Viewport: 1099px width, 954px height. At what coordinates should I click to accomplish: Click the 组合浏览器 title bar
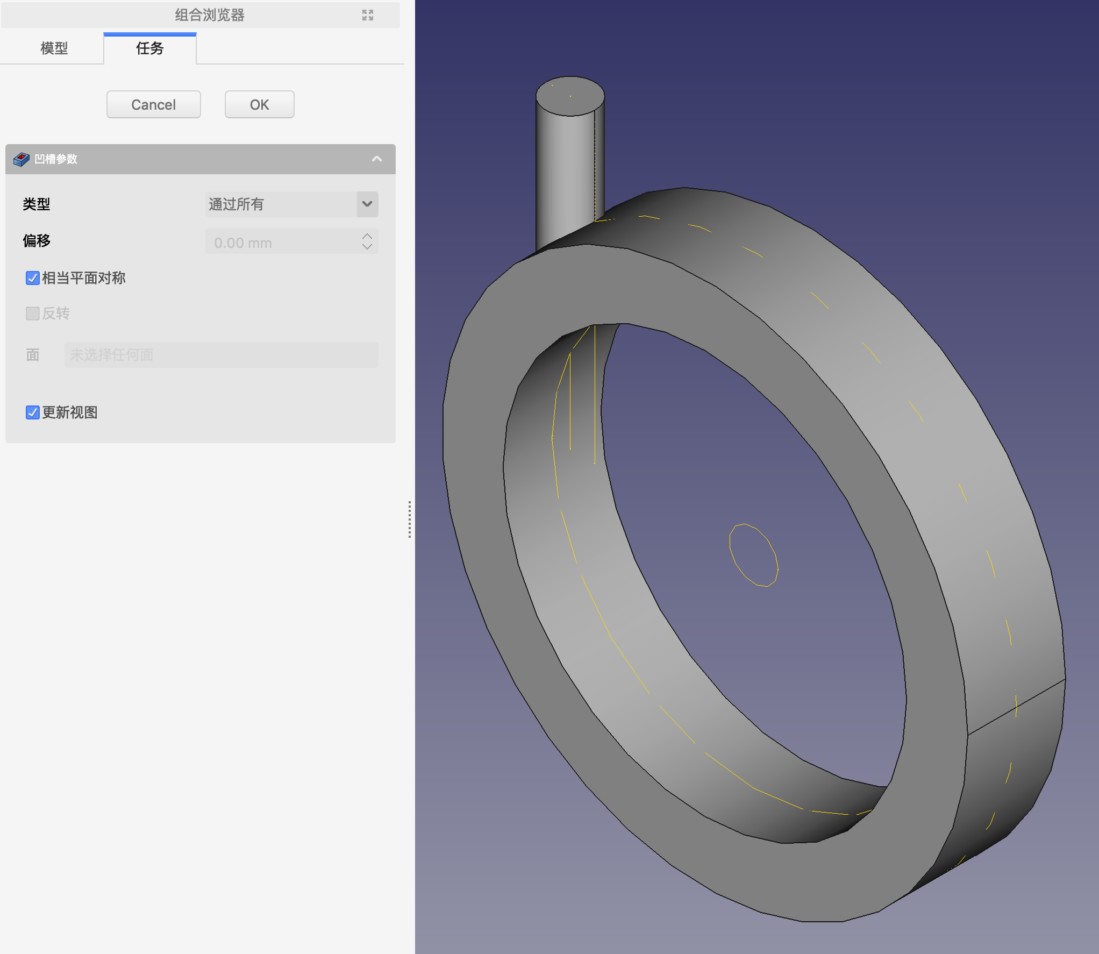click(x=209, y=15)
